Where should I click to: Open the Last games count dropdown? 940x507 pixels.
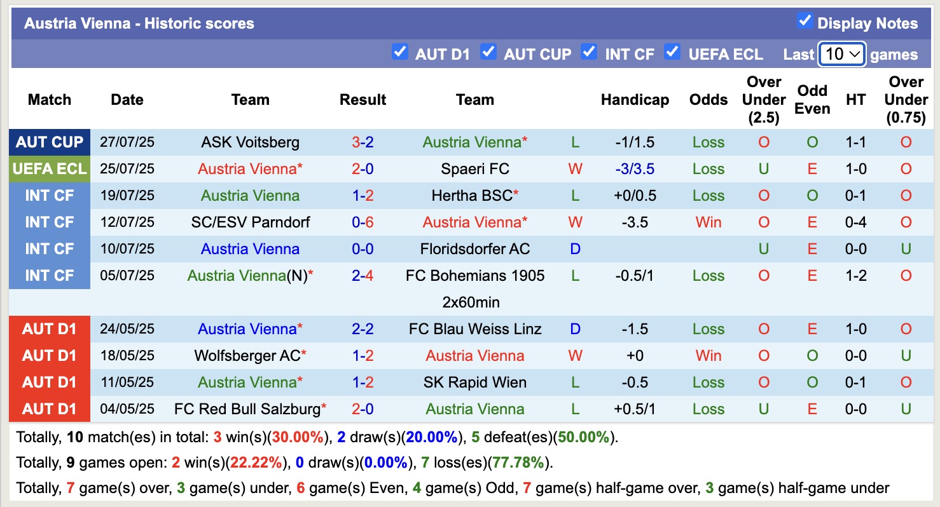[842, 54]
